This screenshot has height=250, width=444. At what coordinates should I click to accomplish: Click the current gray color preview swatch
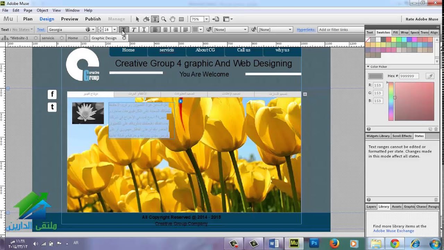coord(375,76)
